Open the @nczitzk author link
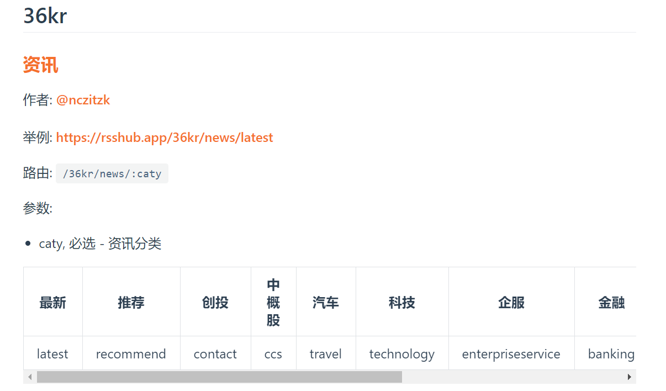 83,100
